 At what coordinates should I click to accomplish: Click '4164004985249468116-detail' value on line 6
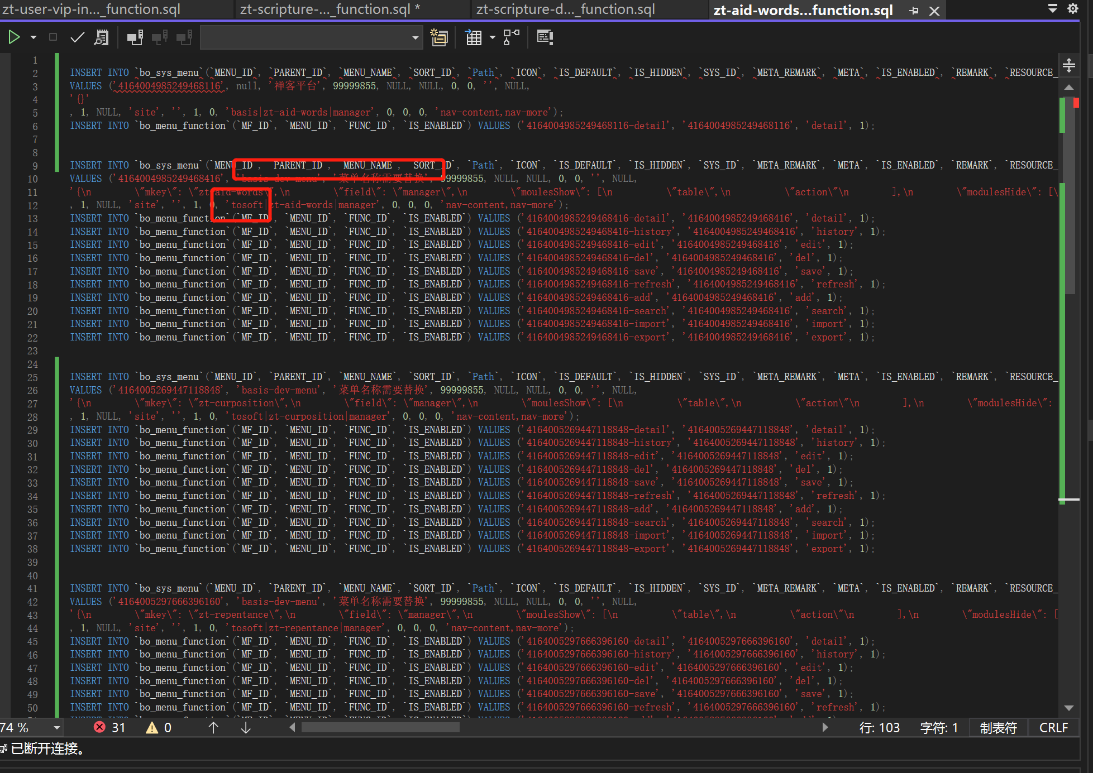pyautogui.click(x=595, y=126)
